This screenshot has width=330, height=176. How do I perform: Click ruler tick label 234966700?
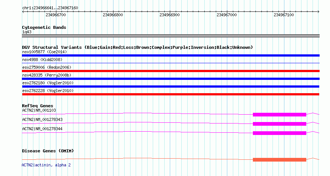(56, 15)
